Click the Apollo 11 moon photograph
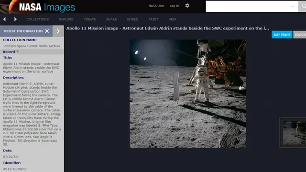The width and height of the screenshot is (306, 172). 188,94
